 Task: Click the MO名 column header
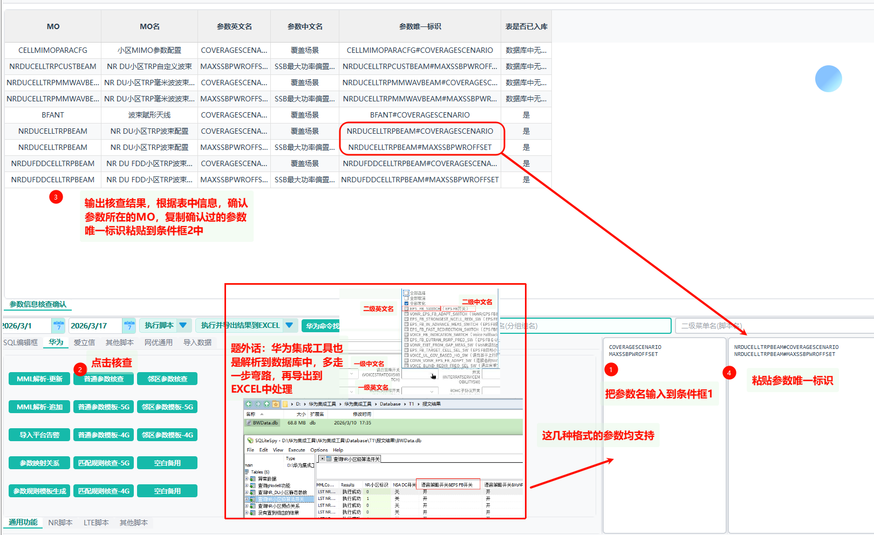149,26
